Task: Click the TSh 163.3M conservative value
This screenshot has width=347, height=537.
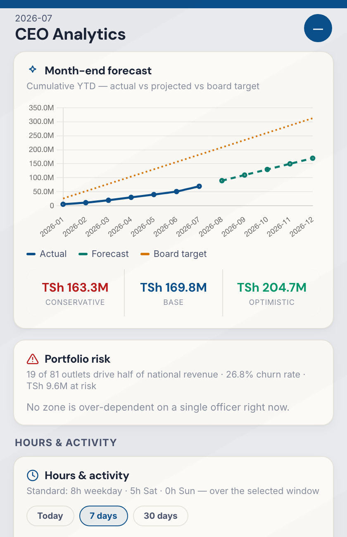Action: click(75, 288)
